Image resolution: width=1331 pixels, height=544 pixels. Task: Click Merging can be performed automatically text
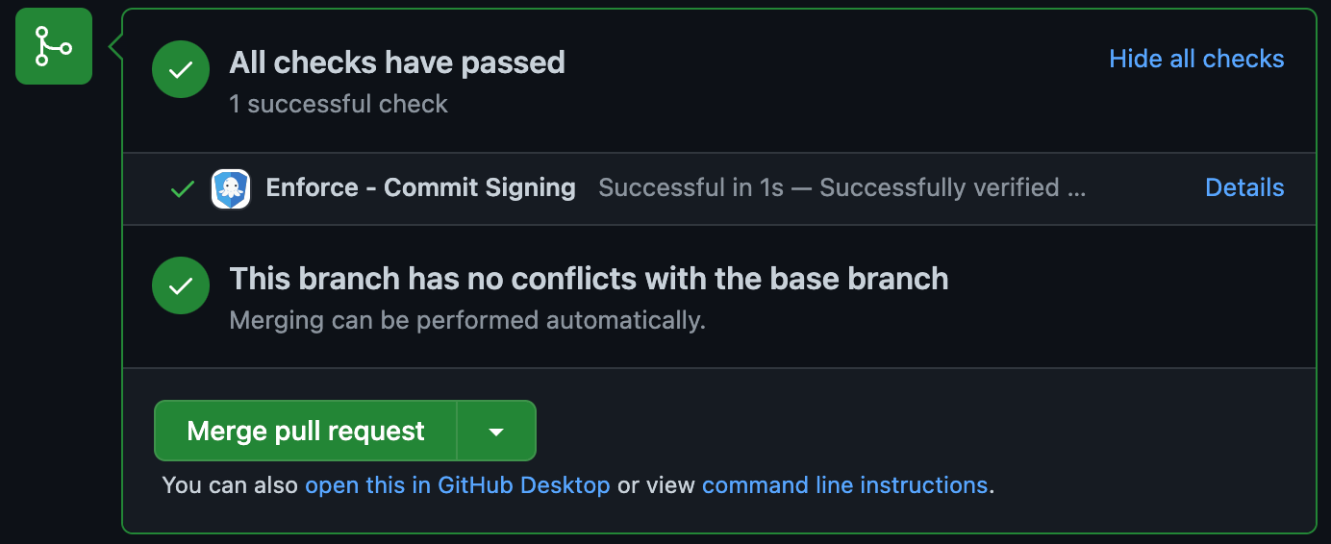(467, 320)
